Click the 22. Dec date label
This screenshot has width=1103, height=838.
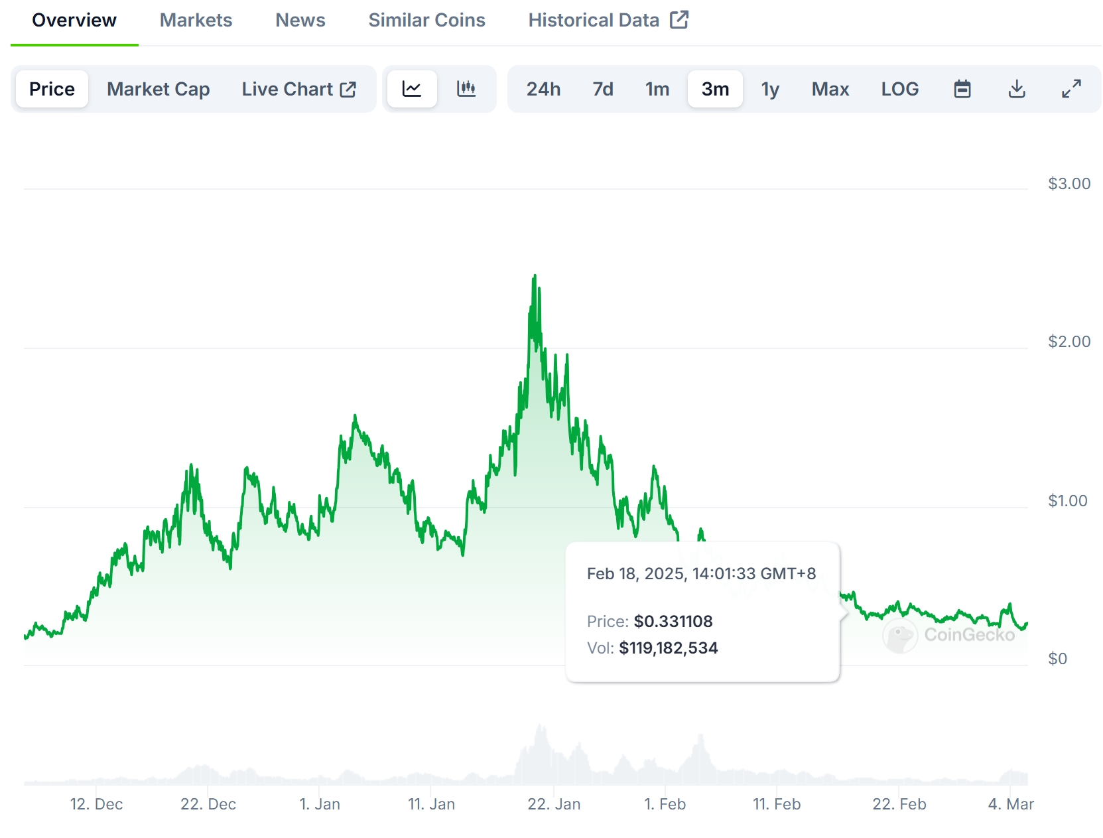208,804
